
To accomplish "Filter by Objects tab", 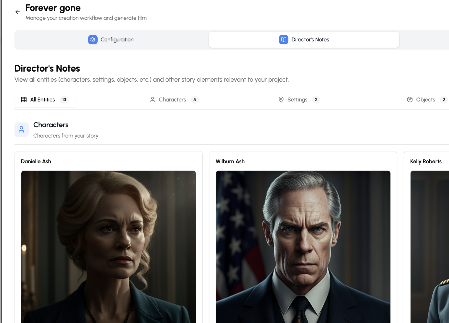I will click(x=427, y=100).
